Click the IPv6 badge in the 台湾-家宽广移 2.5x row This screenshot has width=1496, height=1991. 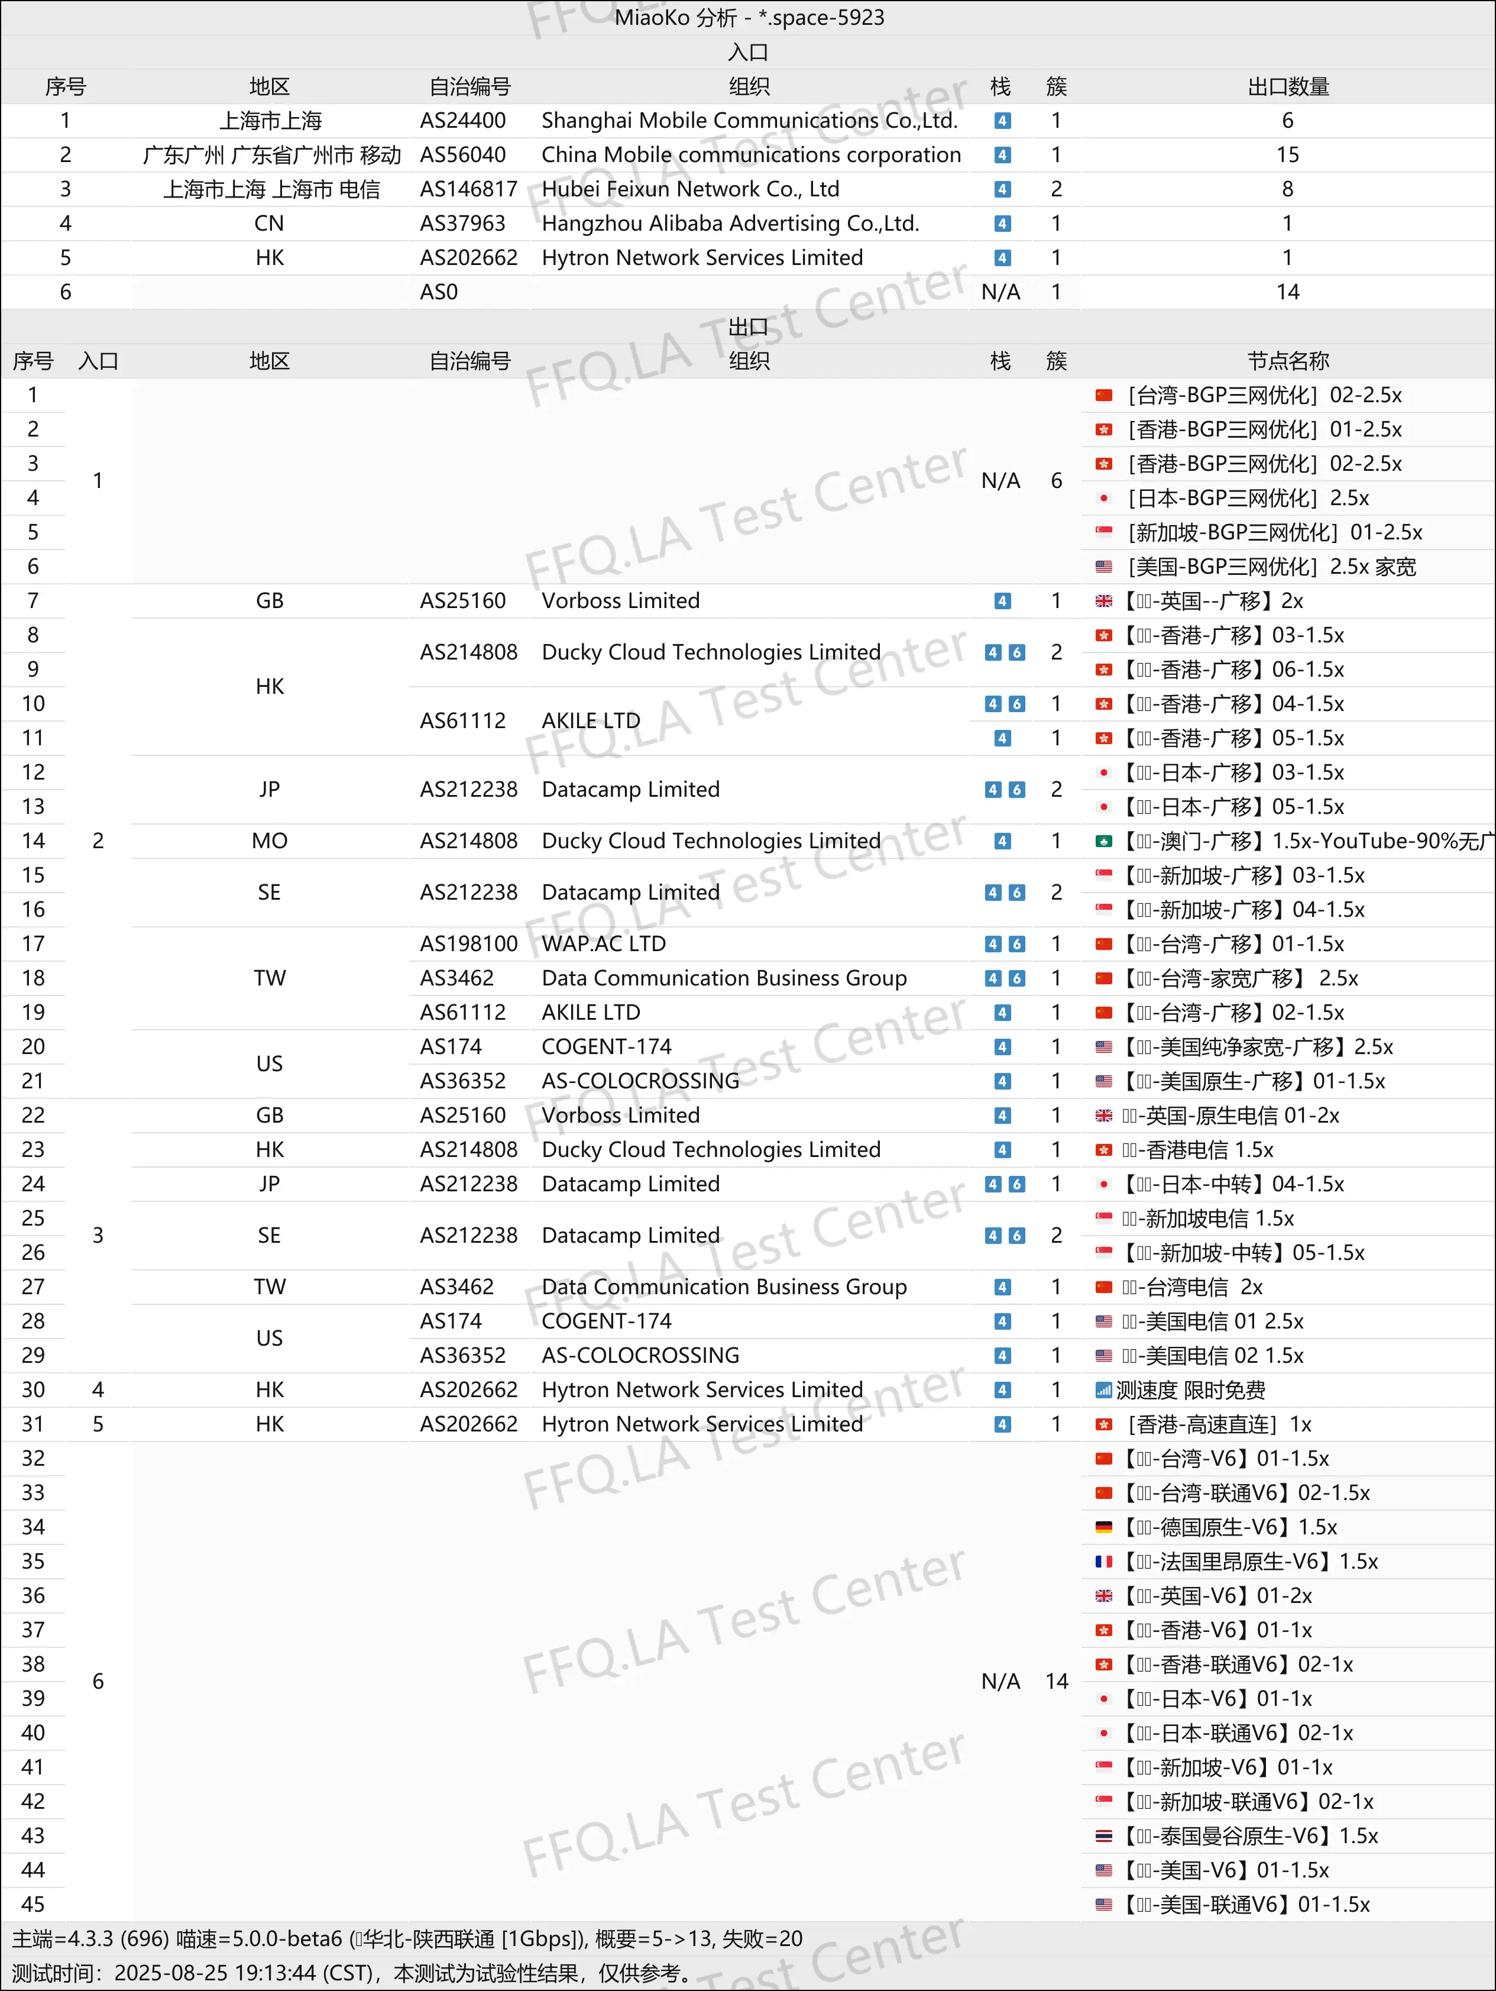tap(1016, 978)
